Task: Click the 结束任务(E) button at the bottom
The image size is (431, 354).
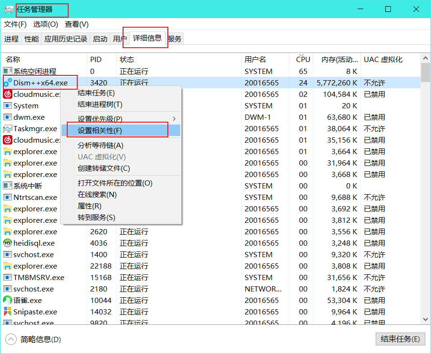Action: click(x=400, y=339)
